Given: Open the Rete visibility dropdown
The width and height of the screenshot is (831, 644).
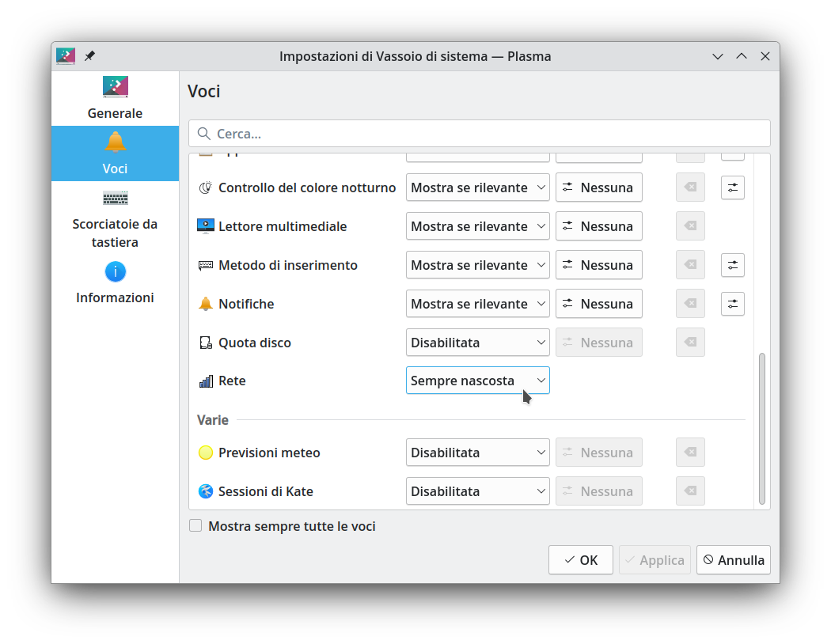Looking at the screenshot, I should (477, 381).
